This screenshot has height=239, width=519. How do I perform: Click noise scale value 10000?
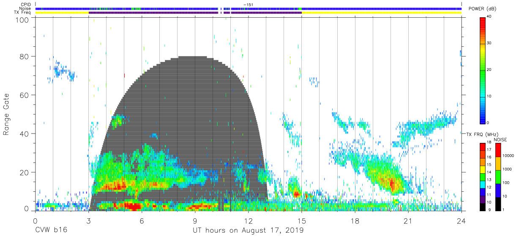tap(509, 156)
